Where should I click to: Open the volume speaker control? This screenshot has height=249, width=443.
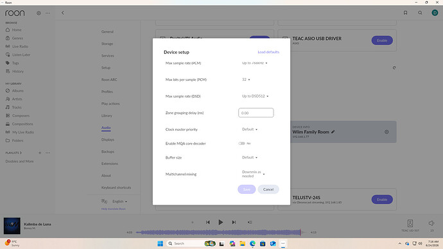431,223
